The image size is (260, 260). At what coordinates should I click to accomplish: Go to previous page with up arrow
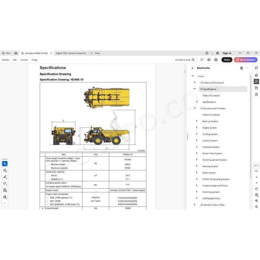coord(256,177)
